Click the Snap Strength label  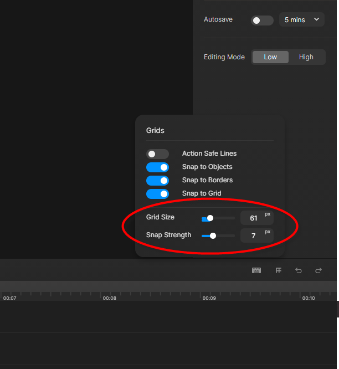click(x=169, y=235)
